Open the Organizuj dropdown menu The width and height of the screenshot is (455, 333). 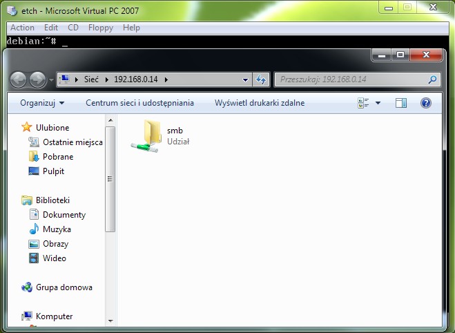point(42,103)
